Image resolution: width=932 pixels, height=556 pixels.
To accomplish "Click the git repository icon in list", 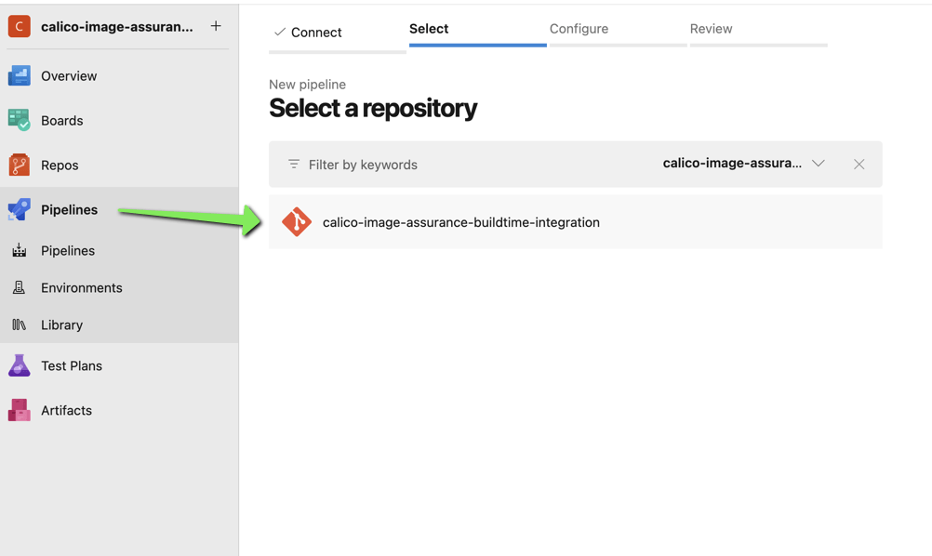I will 297,222.
